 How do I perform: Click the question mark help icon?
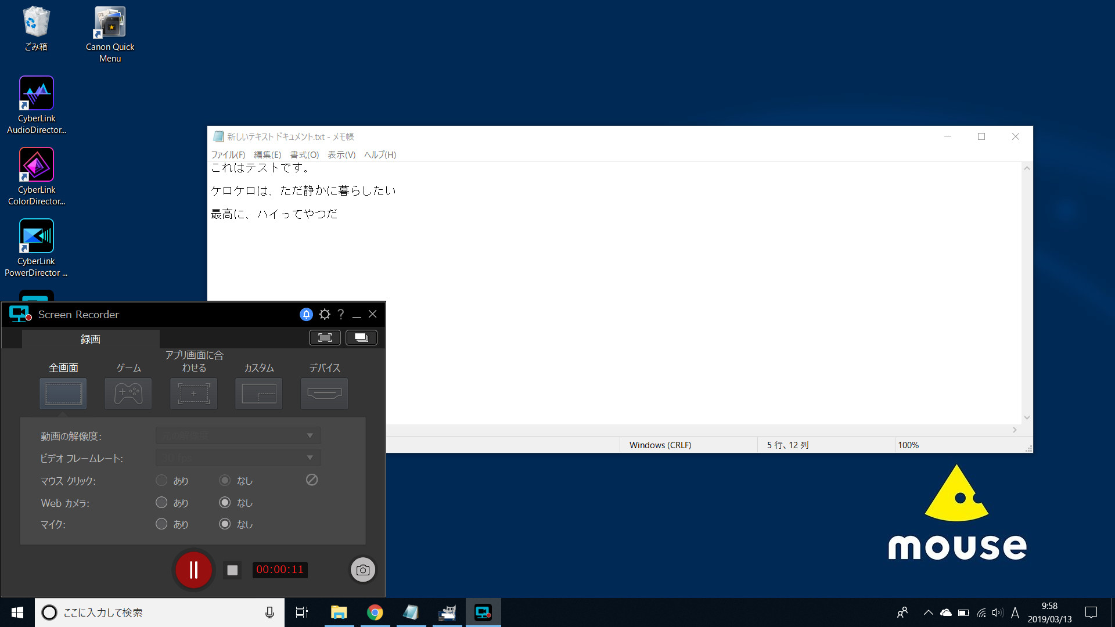click(x=340, y=314)
